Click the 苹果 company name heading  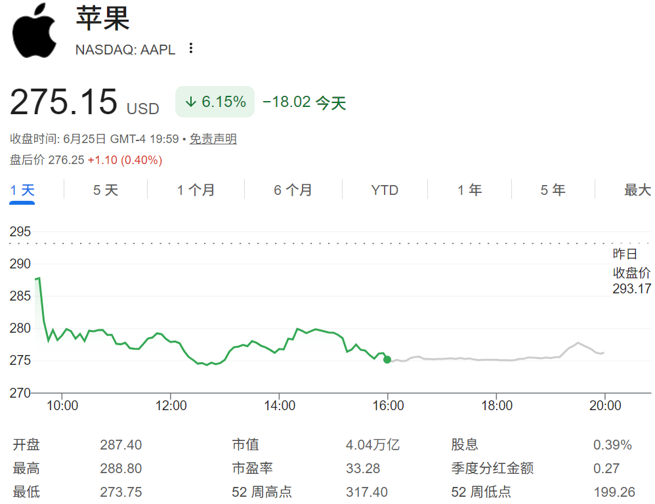pyautogui.click(x=103, y=18)
